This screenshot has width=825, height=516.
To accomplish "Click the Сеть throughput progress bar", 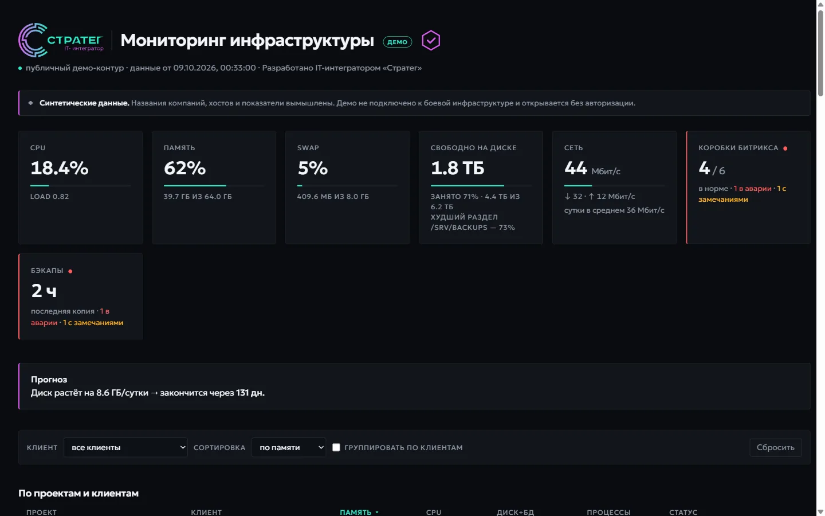I will tap(614, 186).
